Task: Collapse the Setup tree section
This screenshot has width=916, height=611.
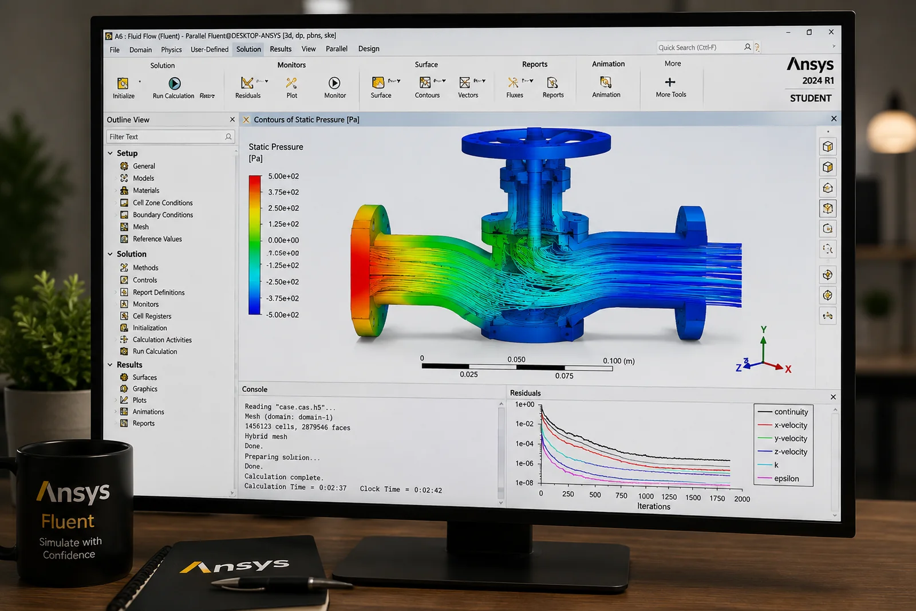Action: point(110,153)
